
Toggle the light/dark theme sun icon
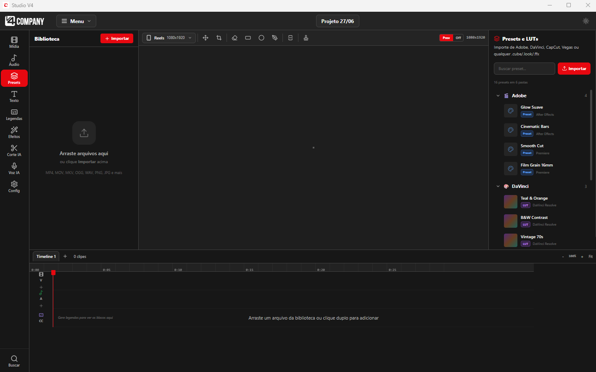pos(586,21)
